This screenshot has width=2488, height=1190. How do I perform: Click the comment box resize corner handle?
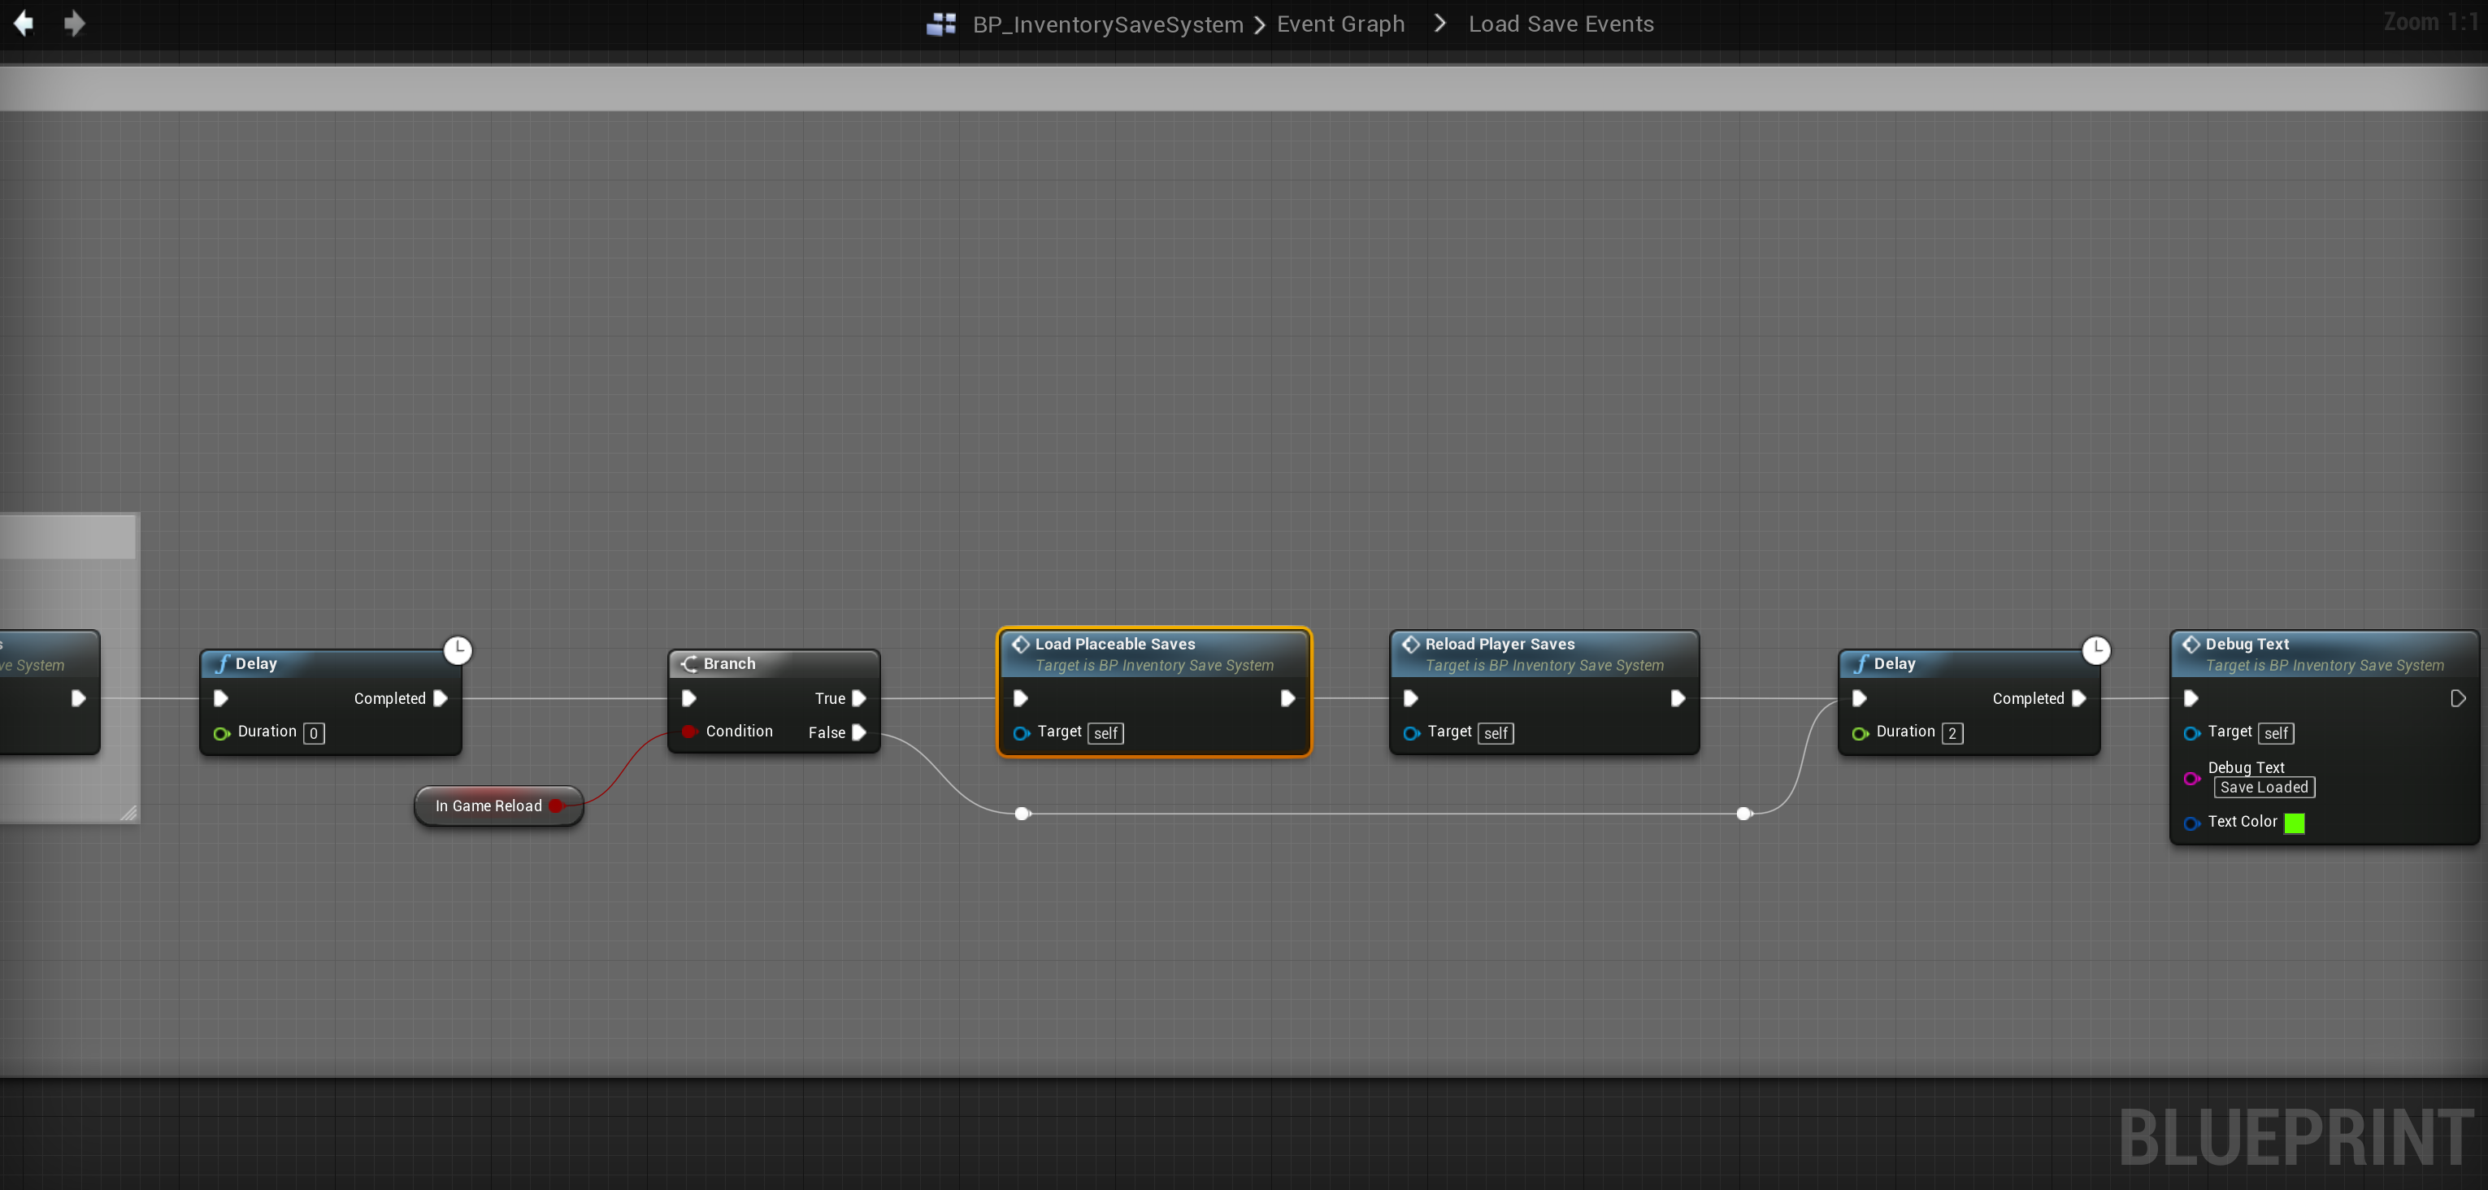(128, 812)
